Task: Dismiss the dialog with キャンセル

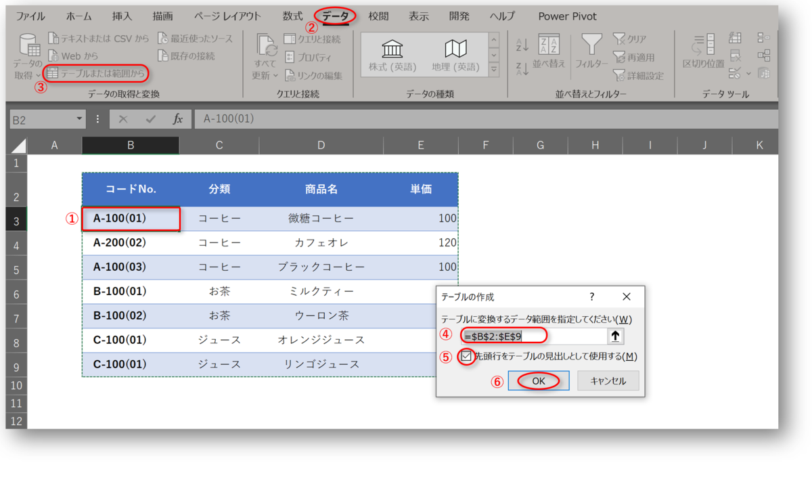Action: (608, 380)
